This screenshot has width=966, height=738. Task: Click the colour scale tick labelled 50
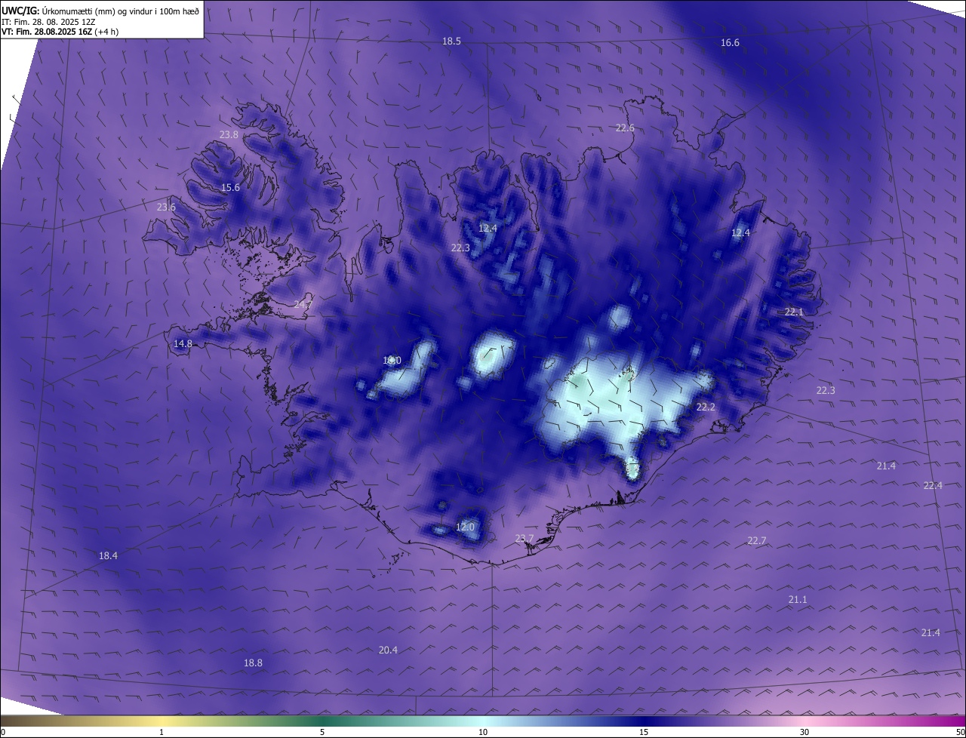click(x=960, y=732)
